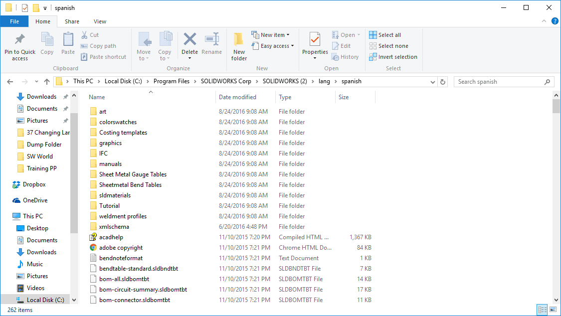Click Edit in Open group

click(x=341, y=46)
